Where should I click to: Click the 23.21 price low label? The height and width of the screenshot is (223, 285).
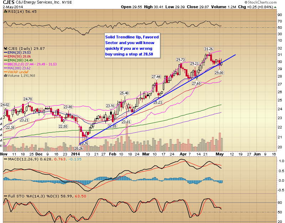tap(24, 120)
